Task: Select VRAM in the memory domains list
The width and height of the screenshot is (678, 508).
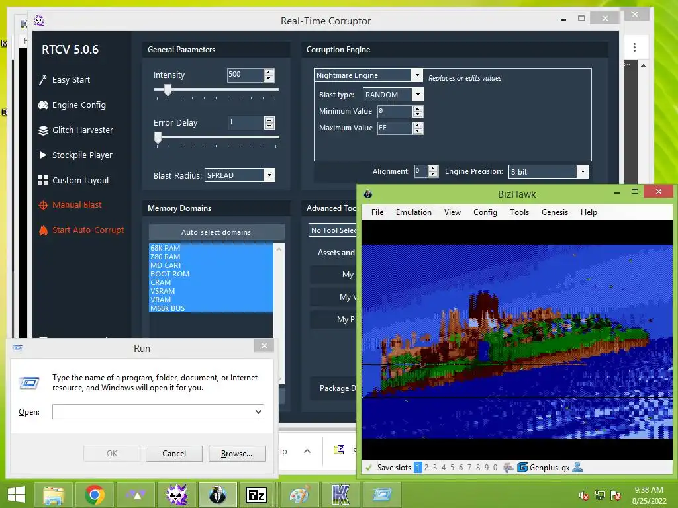Action: coord(211,300)
